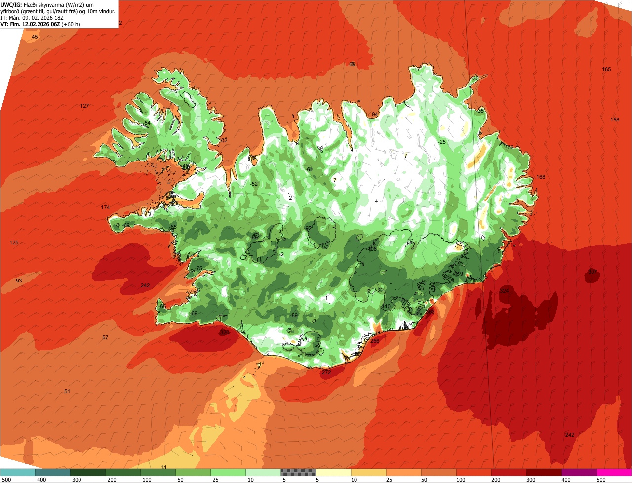Select the ocean value '51'

click(67, 392)
